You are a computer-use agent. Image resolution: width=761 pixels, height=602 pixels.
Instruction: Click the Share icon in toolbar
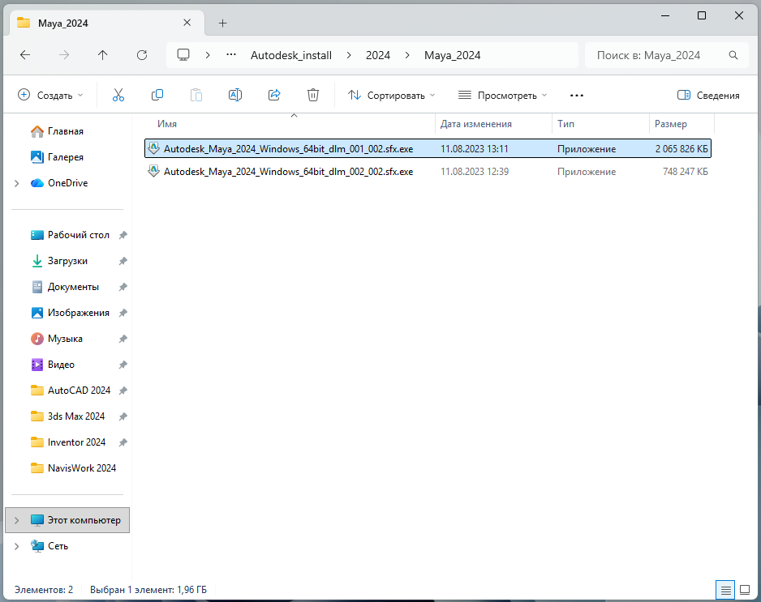click(274, 95)
